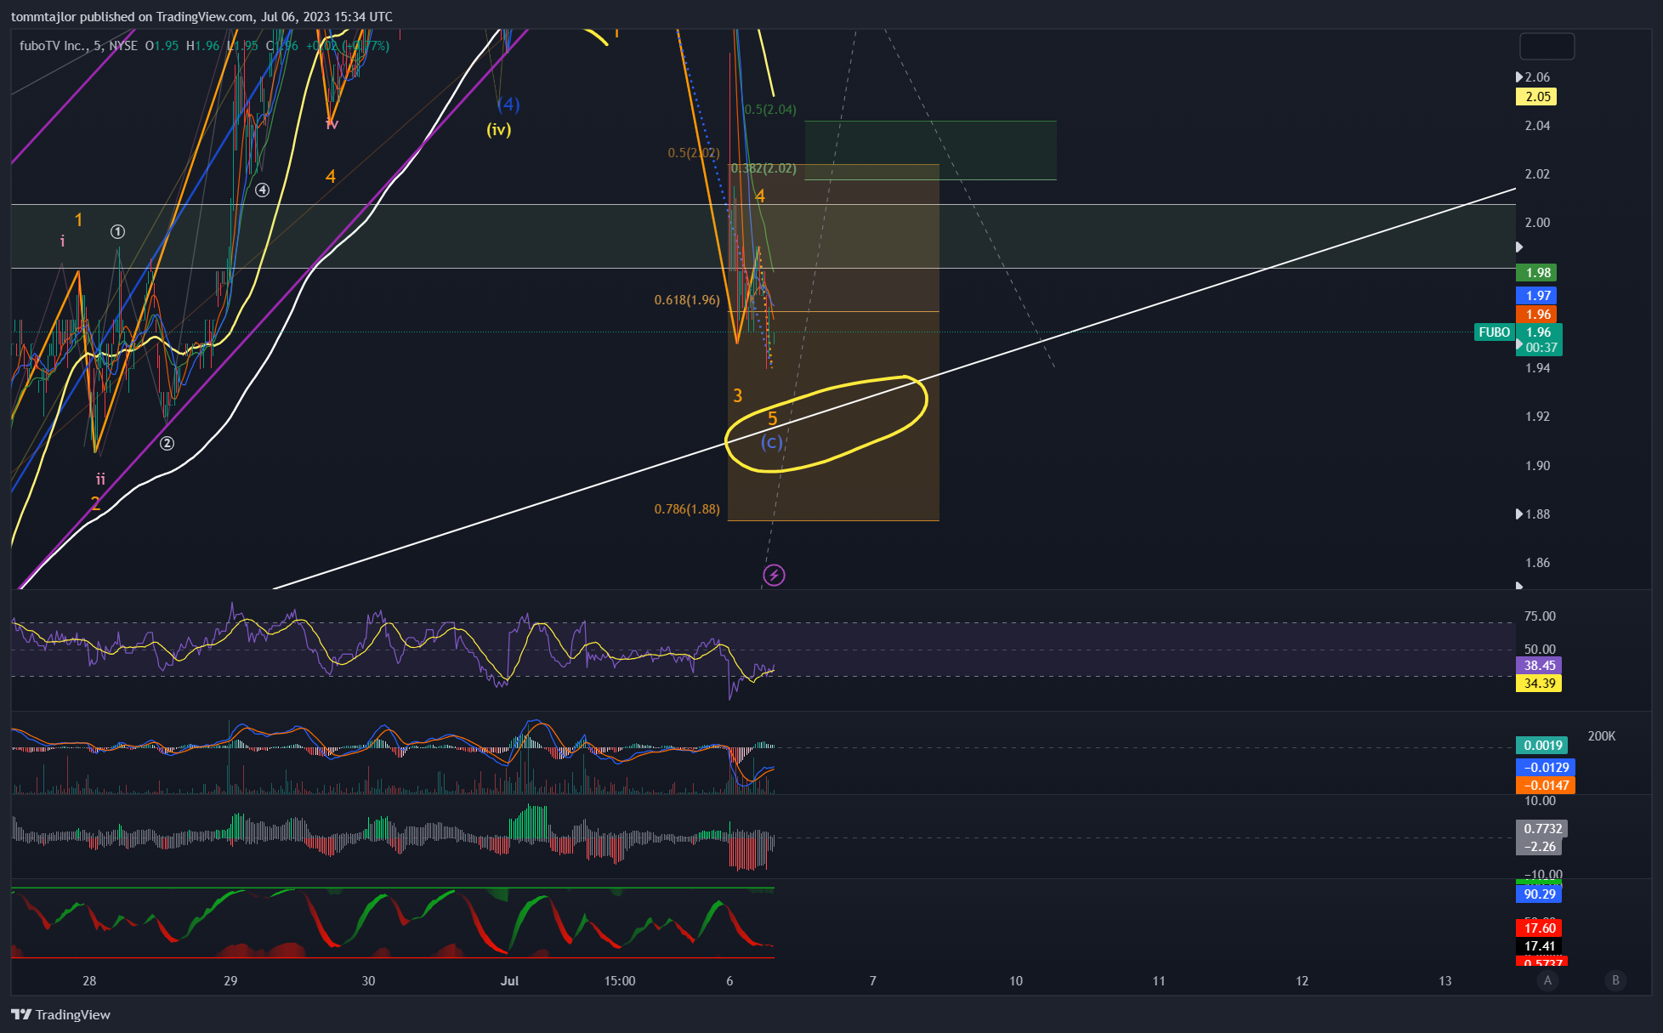Image resolution: width=1663 pixels, height=1033 pixels.
Task: Click the teal histogram value 0.0019
Action: pyautogui.click(x=1543, y=746)
